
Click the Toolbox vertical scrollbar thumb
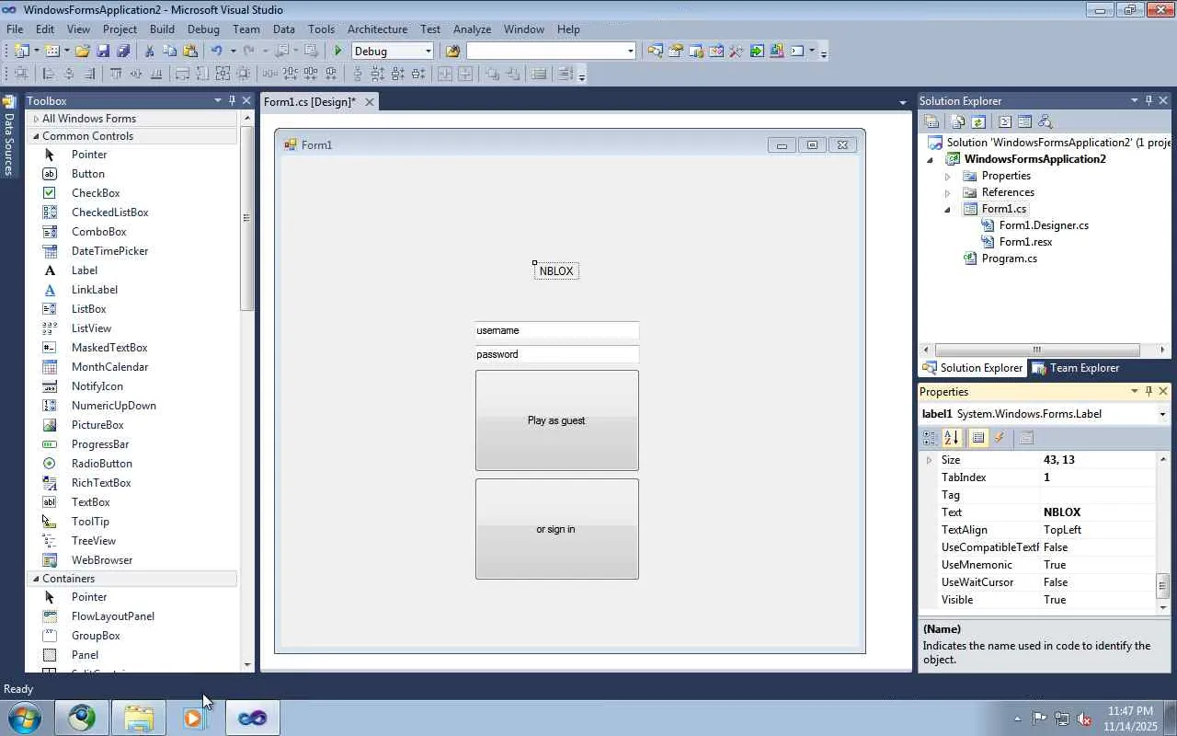coord(246,219)
